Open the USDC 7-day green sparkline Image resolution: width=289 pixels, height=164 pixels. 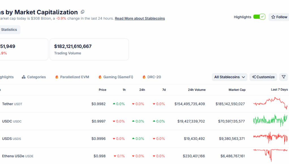click(x=270, y=121)
